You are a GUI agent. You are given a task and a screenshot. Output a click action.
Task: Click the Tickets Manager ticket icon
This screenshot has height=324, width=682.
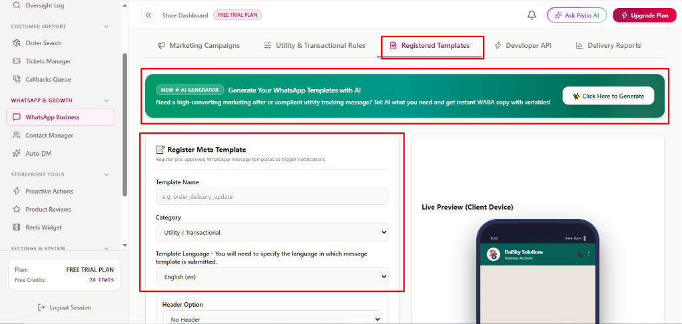pyautogui.click(x=17, y=61)
